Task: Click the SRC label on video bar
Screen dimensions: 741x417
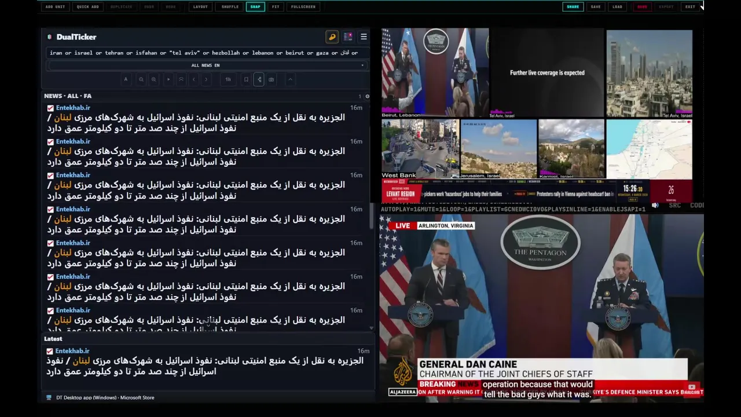Action: pos(674,205)
